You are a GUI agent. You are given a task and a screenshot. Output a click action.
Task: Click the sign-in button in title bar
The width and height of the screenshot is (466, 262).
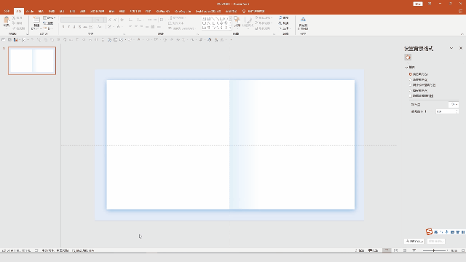[418, 4]
